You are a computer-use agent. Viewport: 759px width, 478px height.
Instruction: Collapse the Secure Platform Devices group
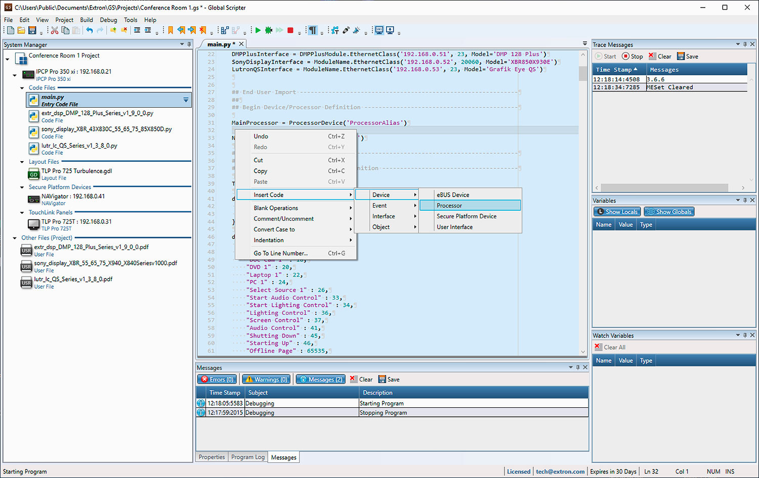coord(22,187)
